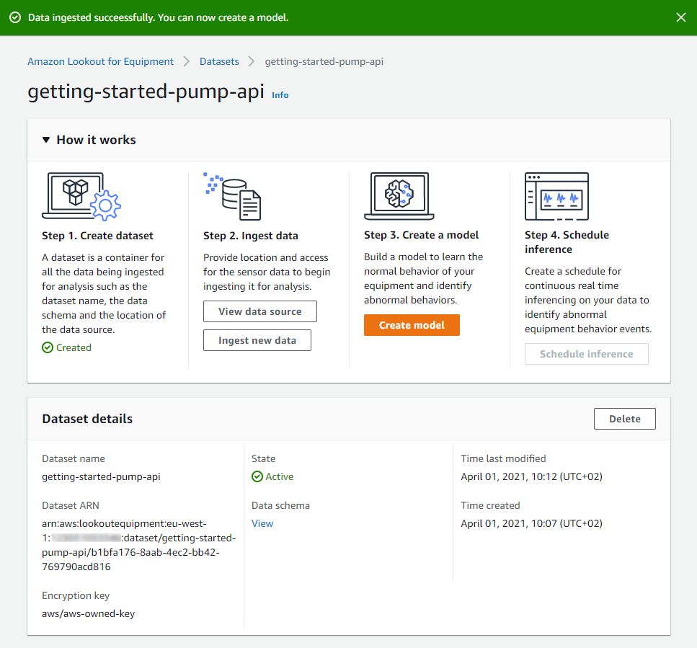Click the Created status checkmark icon
Screen dimensions: 697x648
[x=48, y=347]
